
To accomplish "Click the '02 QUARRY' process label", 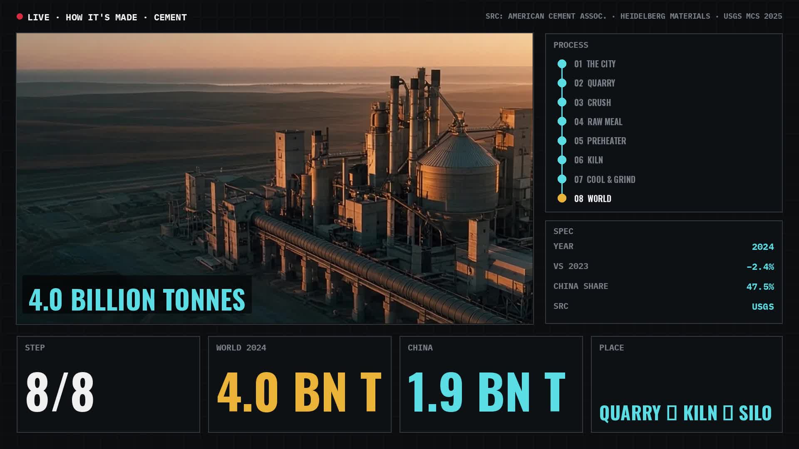I will pyautogui.click(x=595, y=83).
